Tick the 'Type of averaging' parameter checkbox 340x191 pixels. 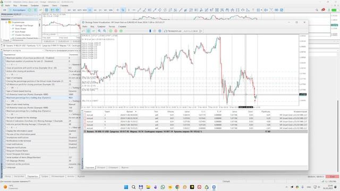(4, 78)
